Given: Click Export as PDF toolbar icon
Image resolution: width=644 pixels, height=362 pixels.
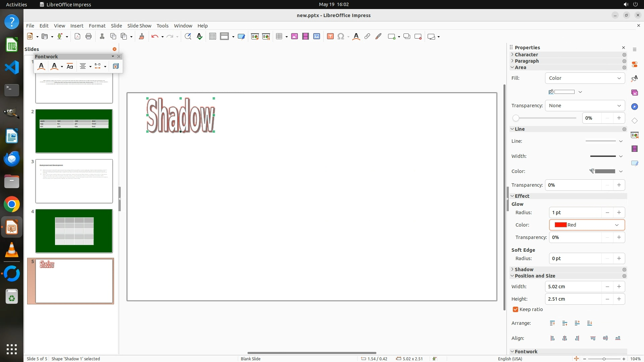Looking at the screenshot, I should 77,37.
